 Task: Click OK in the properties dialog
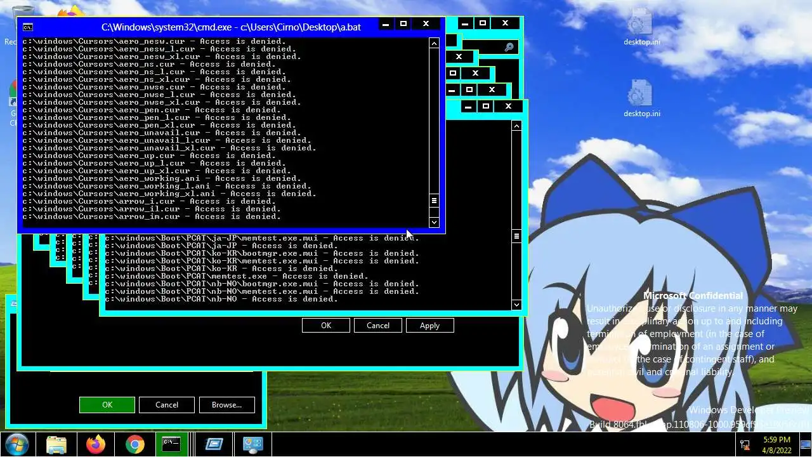tap(326, 326)
